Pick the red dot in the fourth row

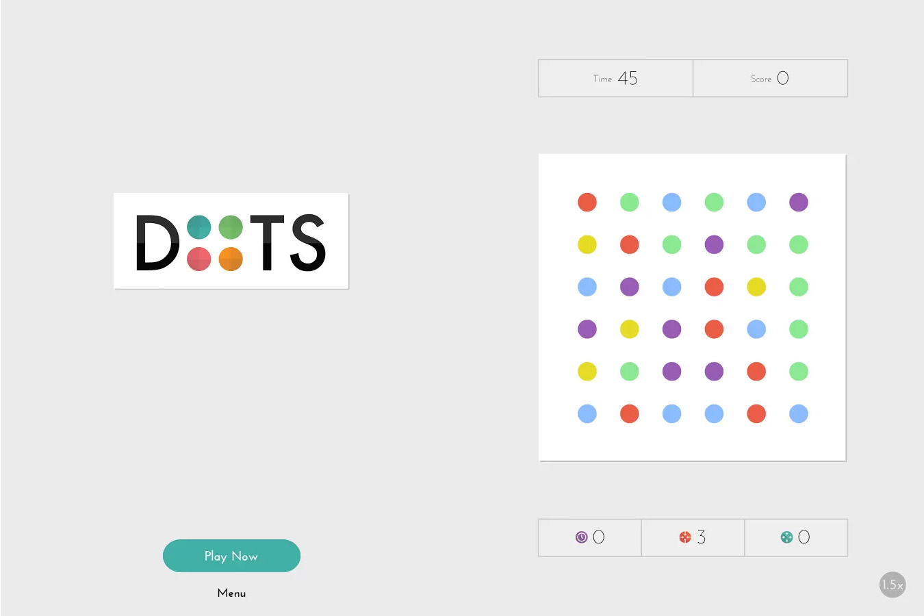(x=714, y=329)
